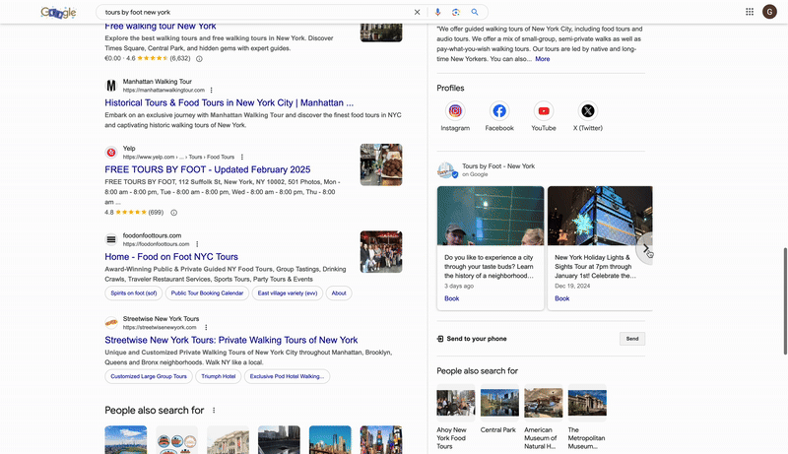
Task: Open the X (Twitter) profile
Action: [x=588, y=111]
